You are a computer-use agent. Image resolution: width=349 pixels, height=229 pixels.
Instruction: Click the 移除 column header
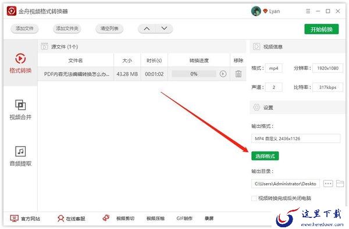pyautogui.click(x=238, y=60)
